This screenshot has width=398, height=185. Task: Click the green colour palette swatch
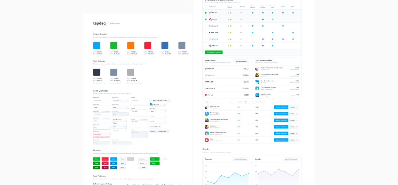pyautogui.click(x=114, y=46)
